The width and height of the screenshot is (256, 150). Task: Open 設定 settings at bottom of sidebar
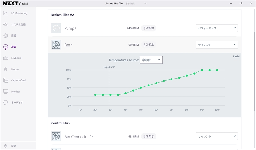point(13,146)
